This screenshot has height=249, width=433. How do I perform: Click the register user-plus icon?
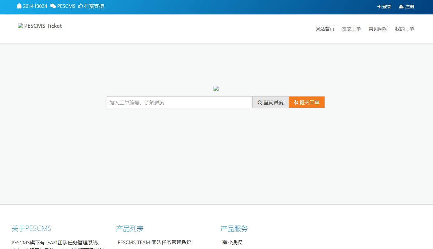click(401, 7)
